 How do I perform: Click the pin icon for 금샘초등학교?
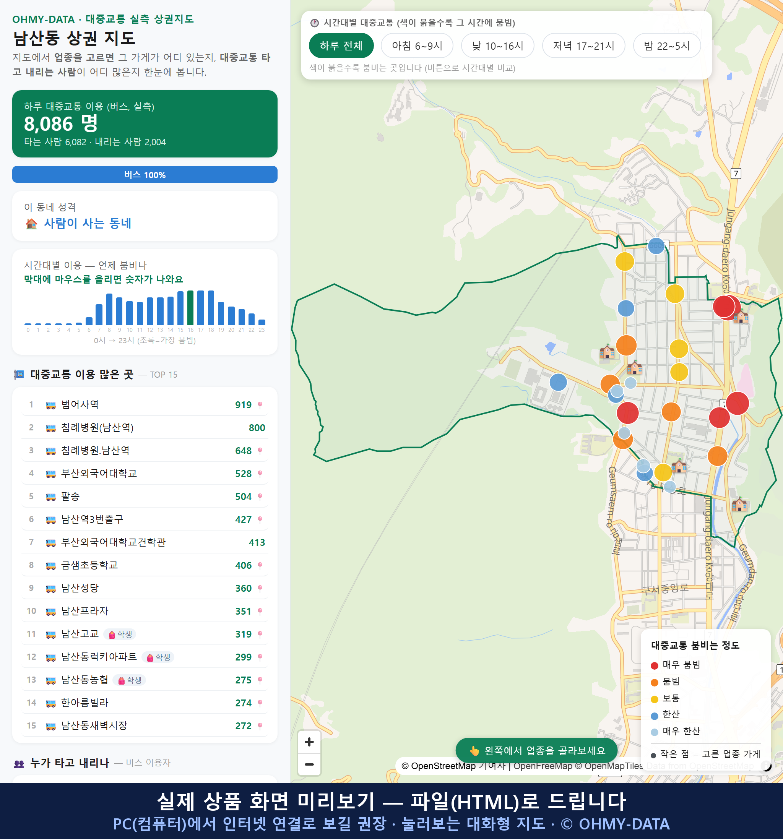click(260, 565)
